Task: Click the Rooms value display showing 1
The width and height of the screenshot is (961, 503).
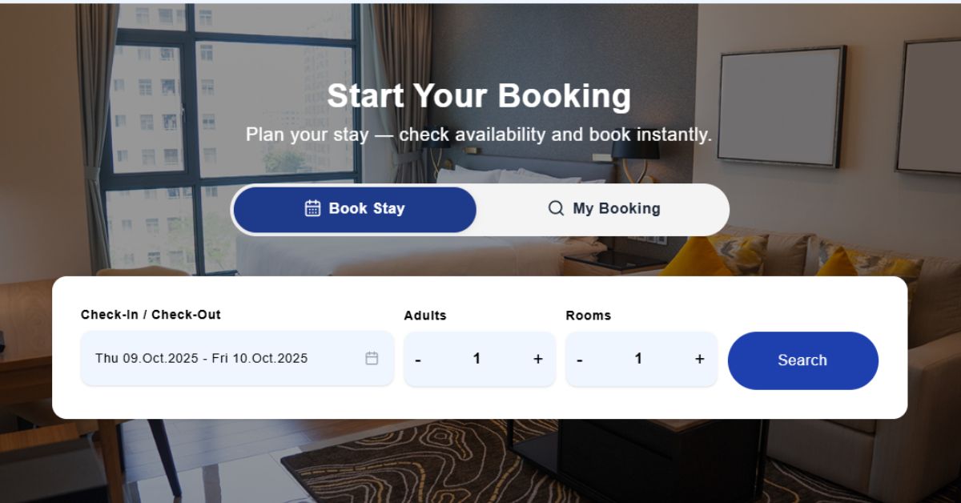Action: point(639,359)
